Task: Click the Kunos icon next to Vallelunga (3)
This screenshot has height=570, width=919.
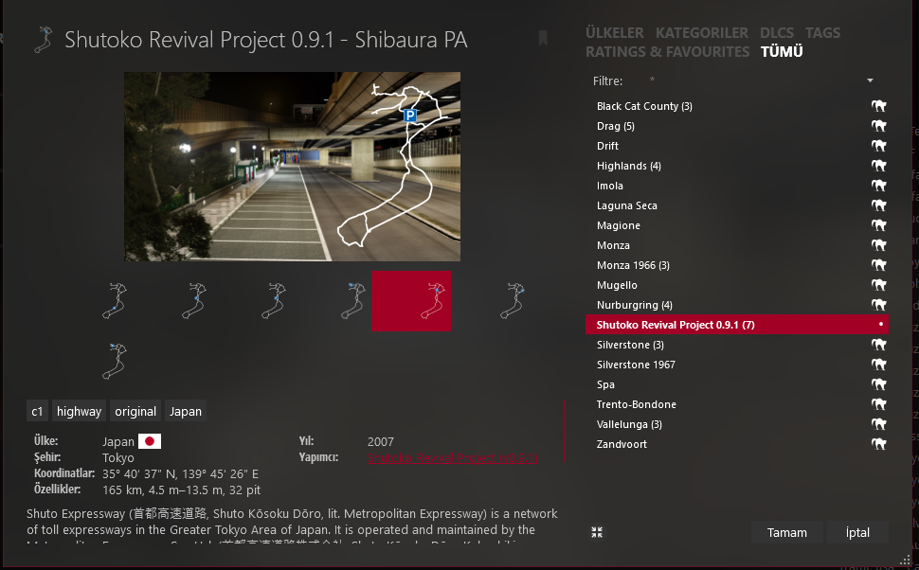Action: click(x=878, y=425)
